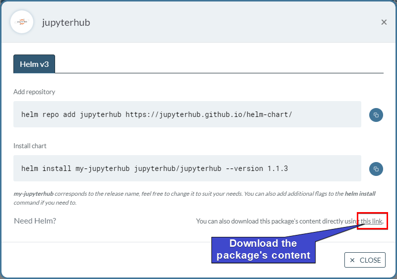Close dialog using the top-right X icon

(384, 22)
